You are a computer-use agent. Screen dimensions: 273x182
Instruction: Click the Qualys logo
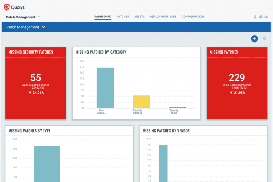15,7
